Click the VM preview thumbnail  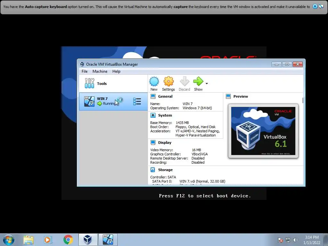[x=263, y=131]
